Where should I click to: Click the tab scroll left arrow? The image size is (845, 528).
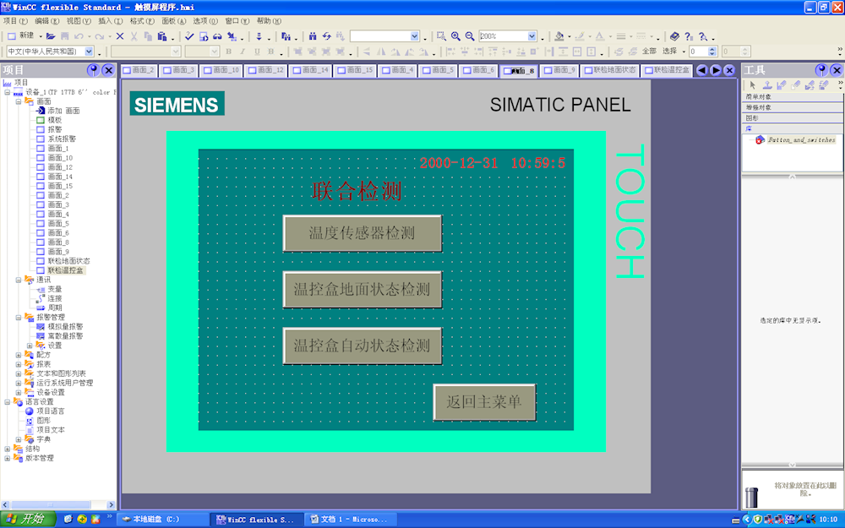701,70
